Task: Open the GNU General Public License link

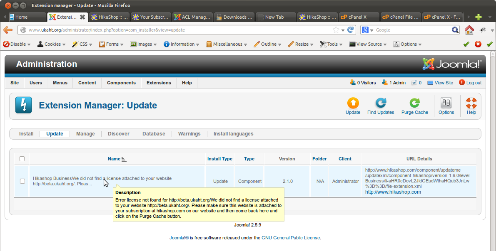Action: (x=291, y=238)
